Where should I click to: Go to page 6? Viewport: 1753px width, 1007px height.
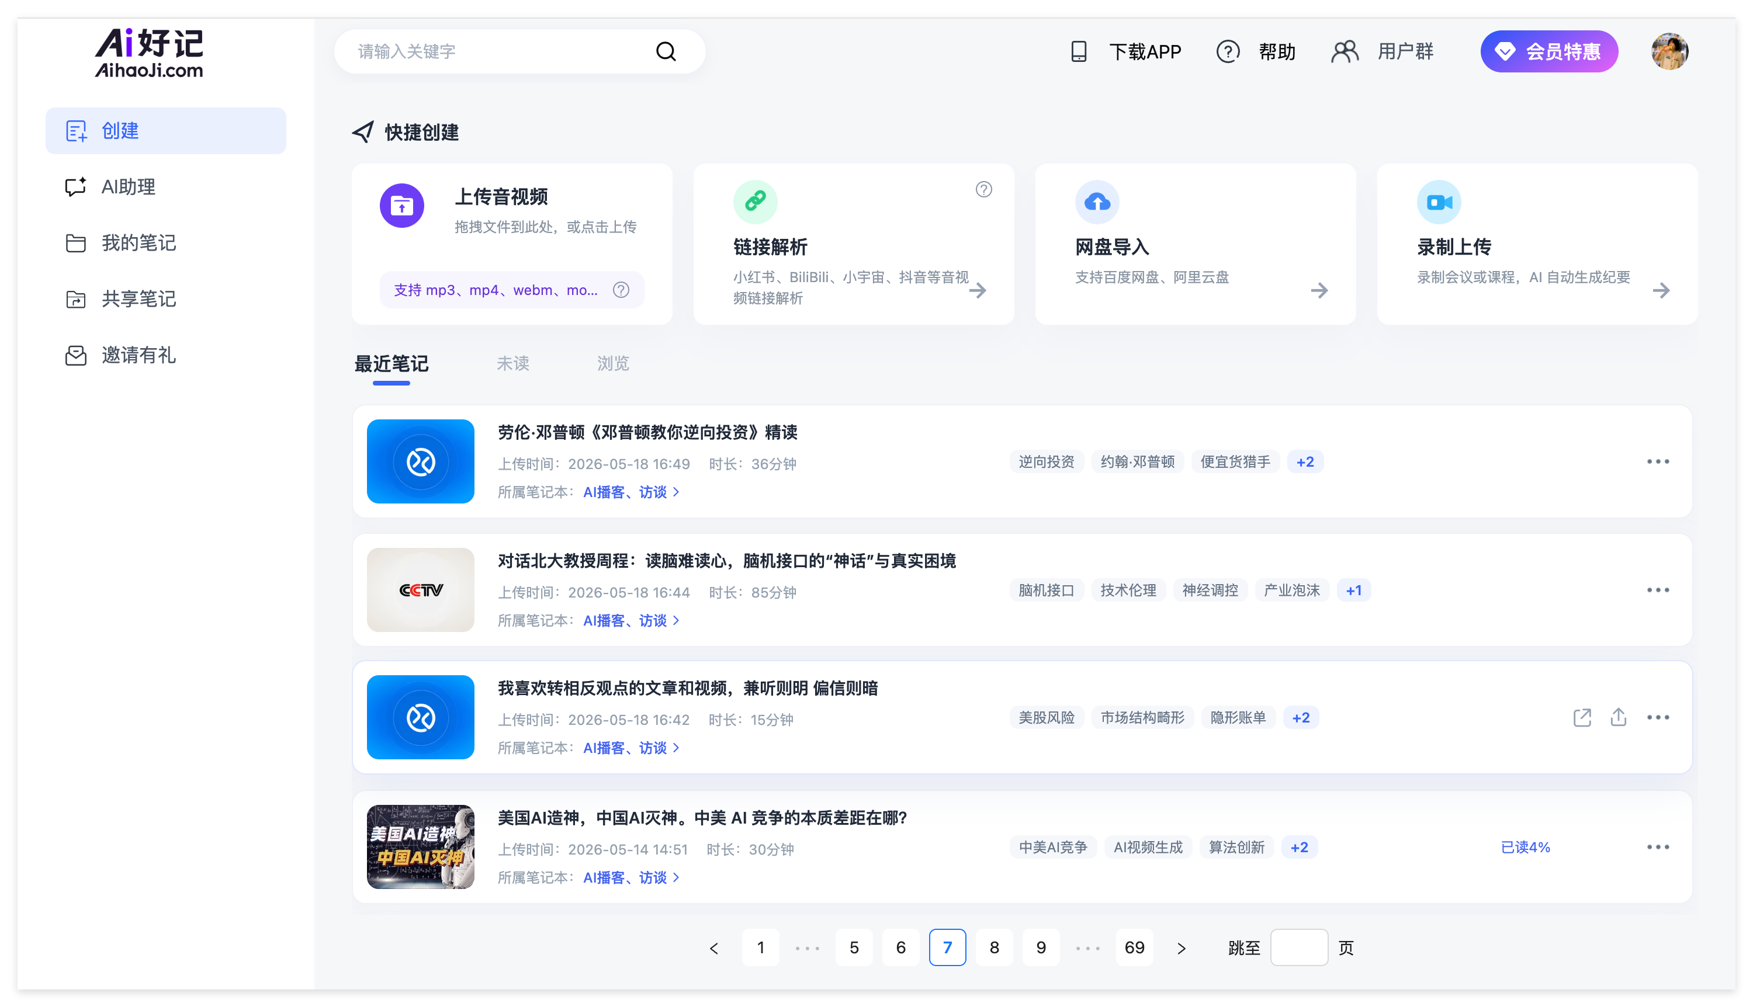click(900, 947)
